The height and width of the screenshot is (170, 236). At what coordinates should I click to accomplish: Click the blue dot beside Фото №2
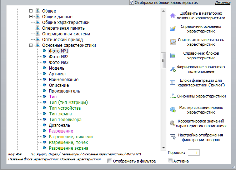tap(44, 56)
